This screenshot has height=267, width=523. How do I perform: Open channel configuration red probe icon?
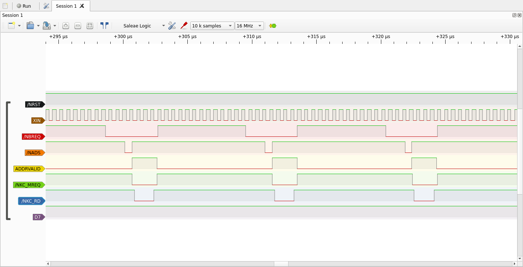(184, 26)
